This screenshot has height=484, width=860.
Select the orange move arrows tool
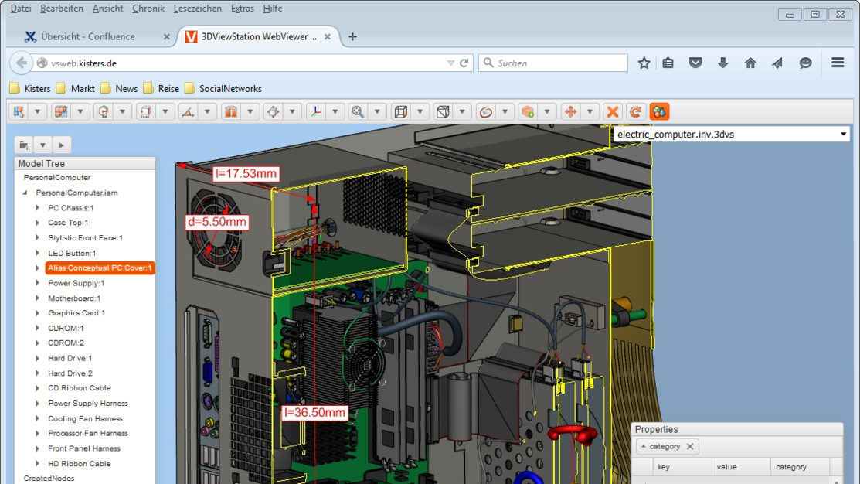click(570, 112)
